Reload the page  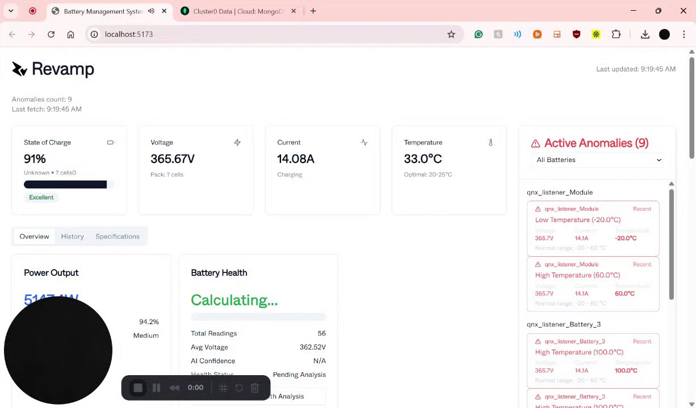pyautogui.click(x=51, y=35)
